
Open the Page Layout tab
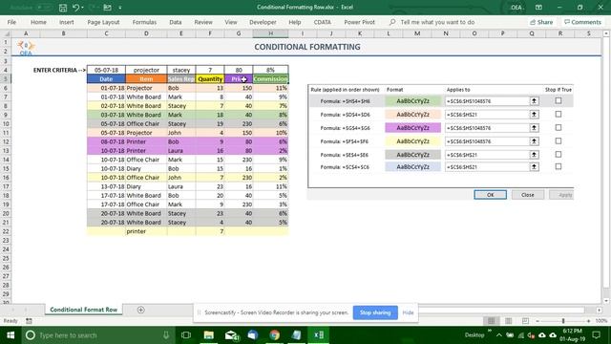click(103, 22)
